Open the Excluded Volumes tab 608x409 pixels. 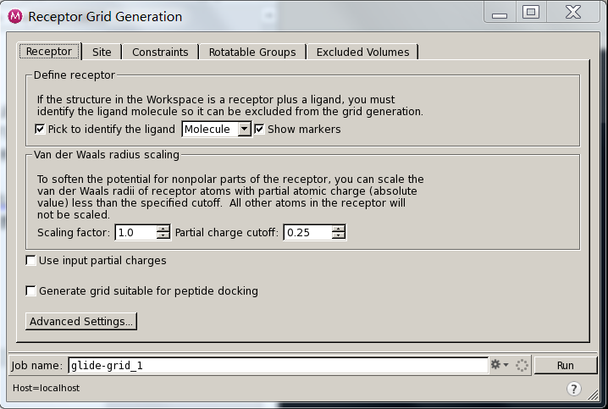click(362, 52)
